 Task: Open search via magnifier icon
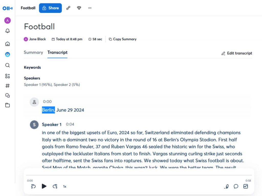[7, 65]
